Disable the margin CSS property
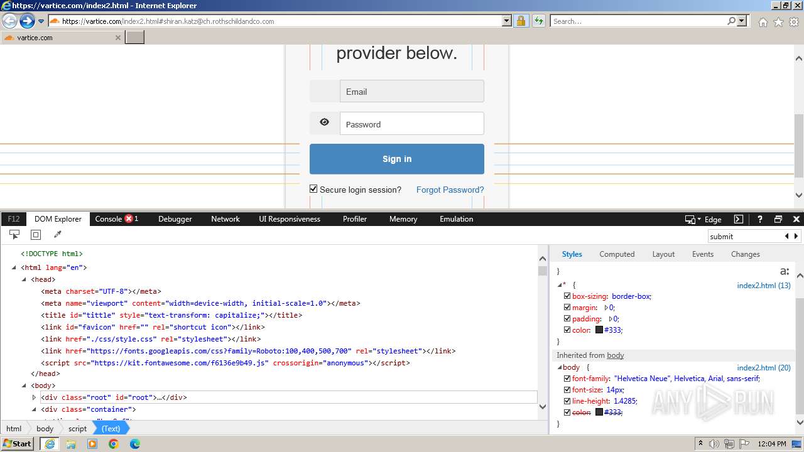This screenshot has height=452, width=804. pyautogui.click(x=567, y=308)
